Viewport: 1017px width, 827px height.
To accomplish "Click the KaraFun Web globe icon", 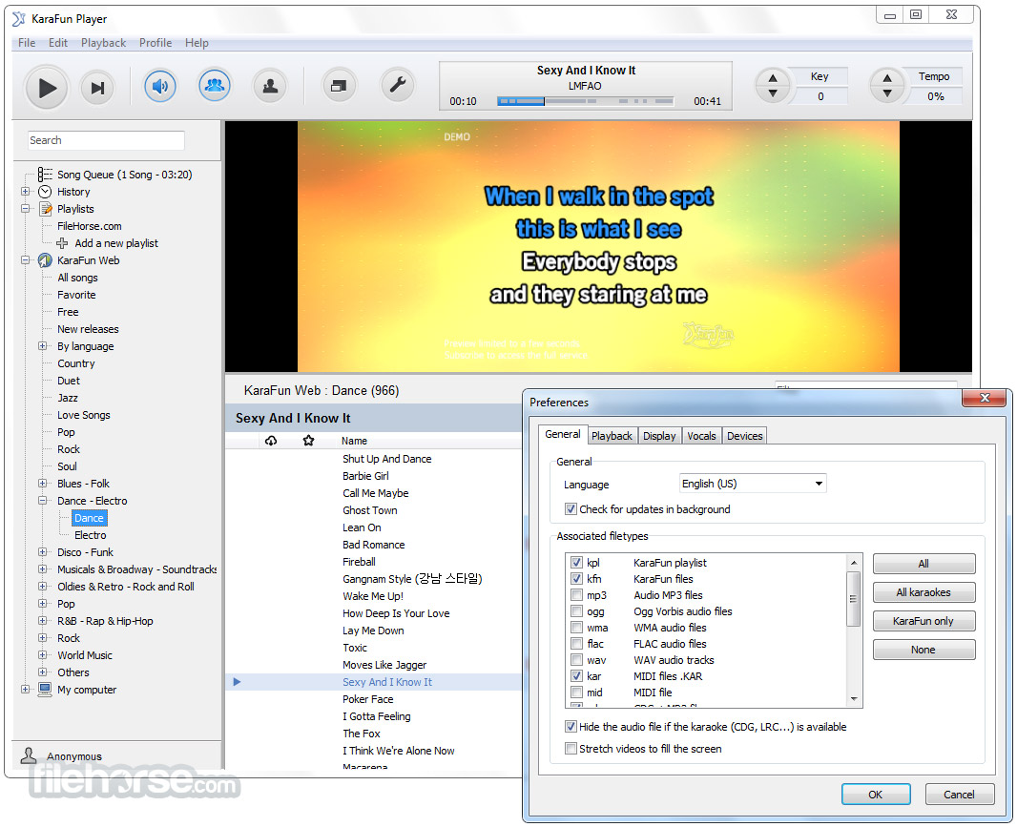I will pyautogui.click(x=45, y=260).
